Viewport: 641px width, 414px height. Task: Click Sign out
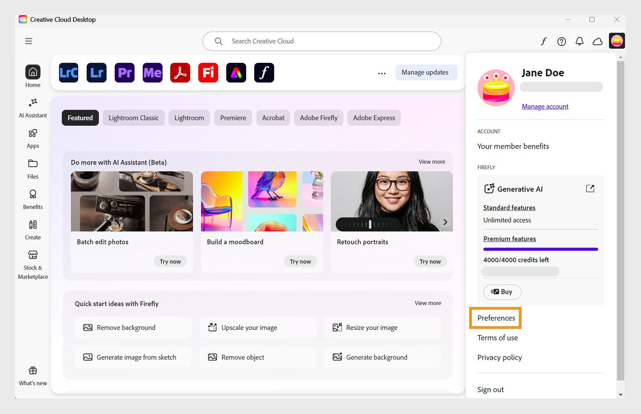click(x=490, y=390)
